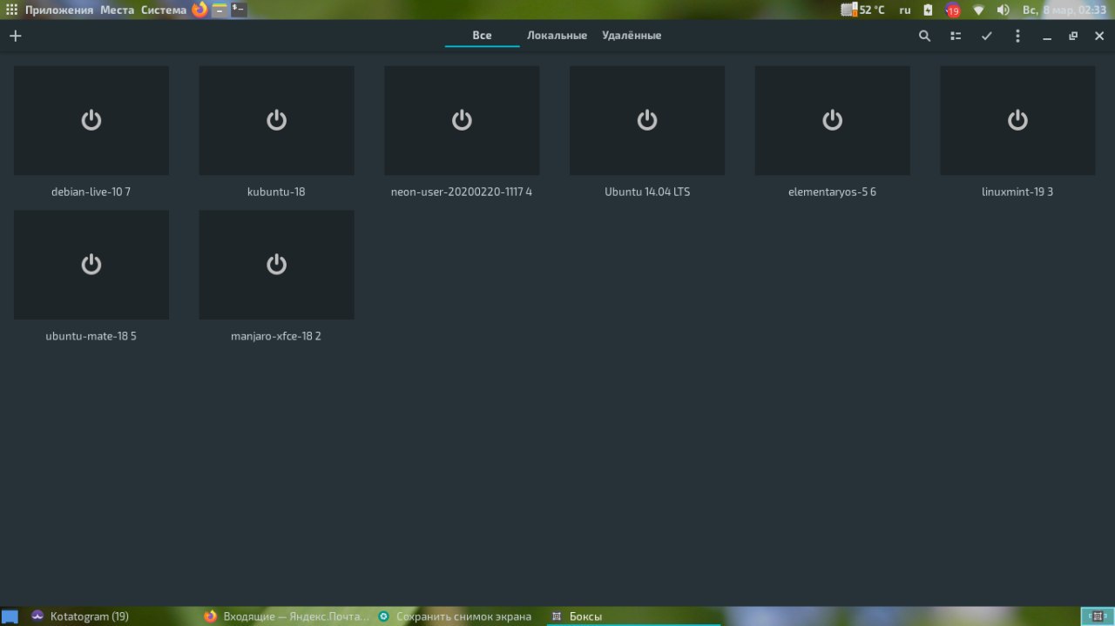Viewport: 1115px width, 626px height.
Task: Start the linuxmint-19 3 machine thumbnail
Action: coord(1017,120)
